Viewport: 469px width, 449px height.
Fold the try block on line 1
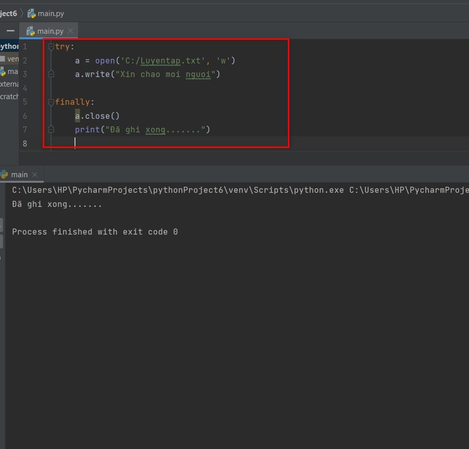[x=51, y=47]
